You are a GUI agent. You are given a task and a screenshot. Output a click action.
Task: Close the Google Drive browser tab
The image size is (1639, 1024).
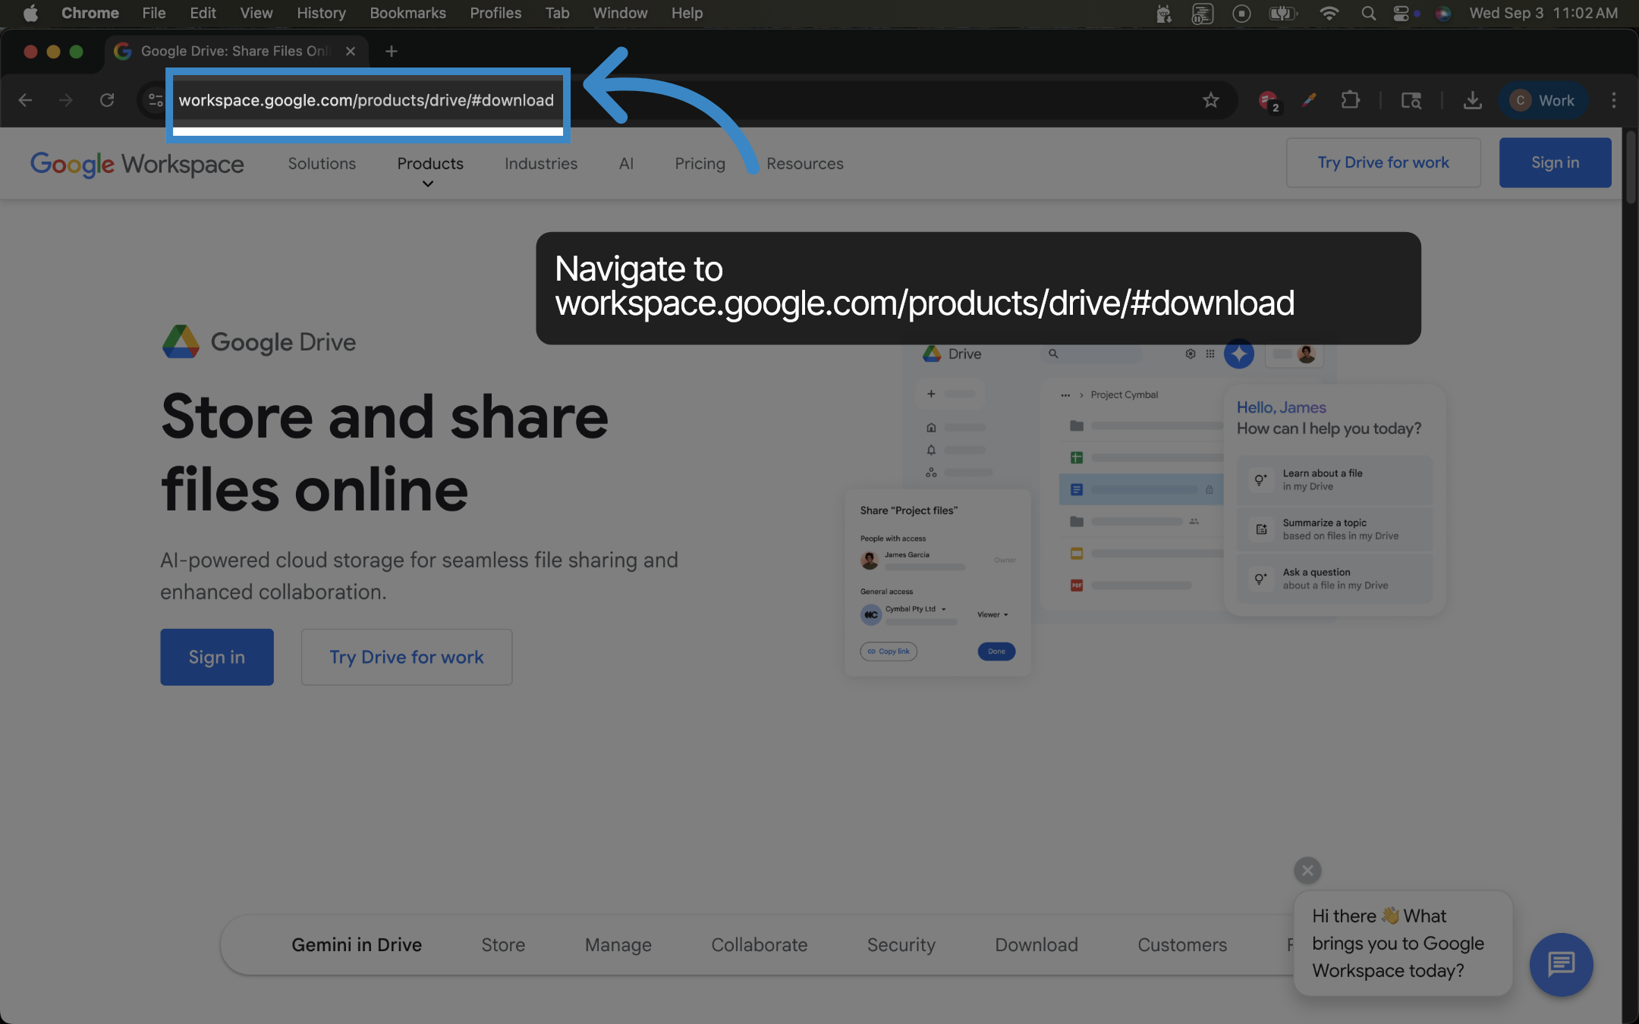click(x=351, y=51)
